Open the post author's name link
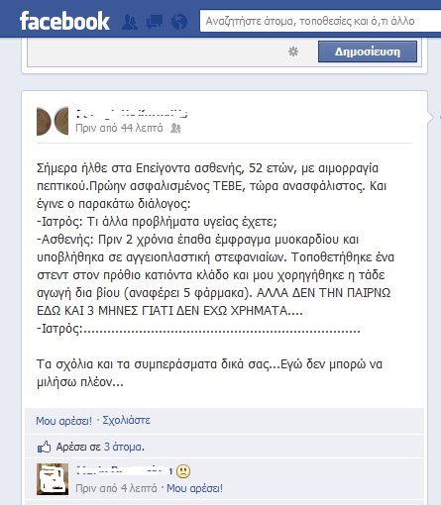The height and width of the screenshot is (505, 441). click(x=132, y=113)
